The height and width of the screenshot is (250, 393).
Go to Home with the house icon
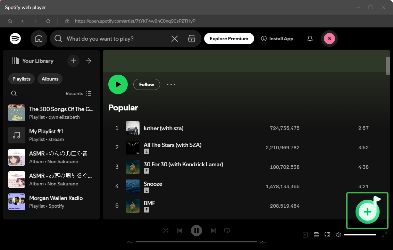coord(39,38)
